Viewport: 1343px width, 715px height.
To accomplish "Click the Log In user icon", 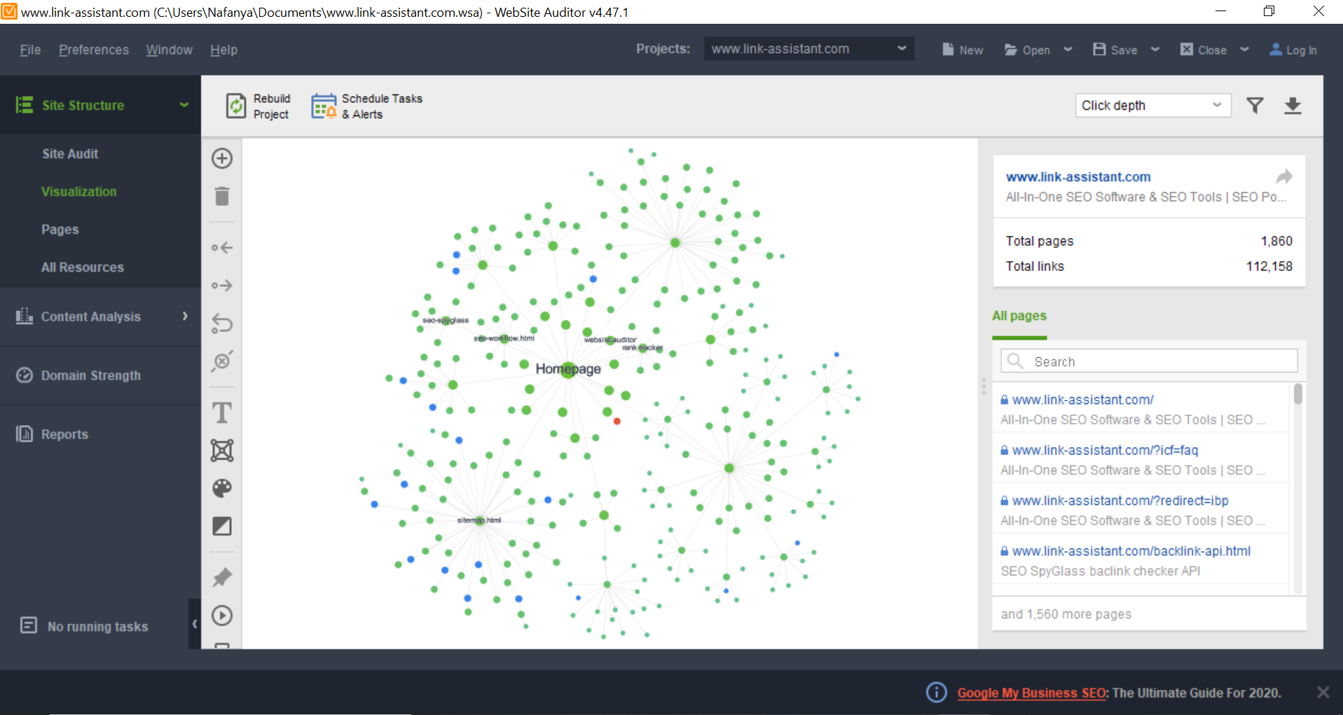I will tap(1276, 50).
